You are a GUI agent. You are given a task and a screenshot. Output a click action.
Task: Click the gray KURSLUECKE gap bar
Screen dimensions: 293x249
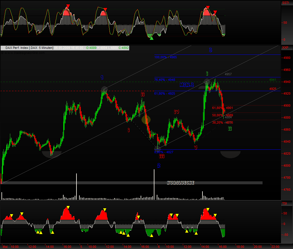(x=132, y=183)
